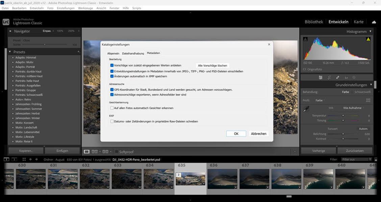The width and height of the screenshot is (381, 202).
Task: Select the Healing tool icon
Action: (337, 77)
